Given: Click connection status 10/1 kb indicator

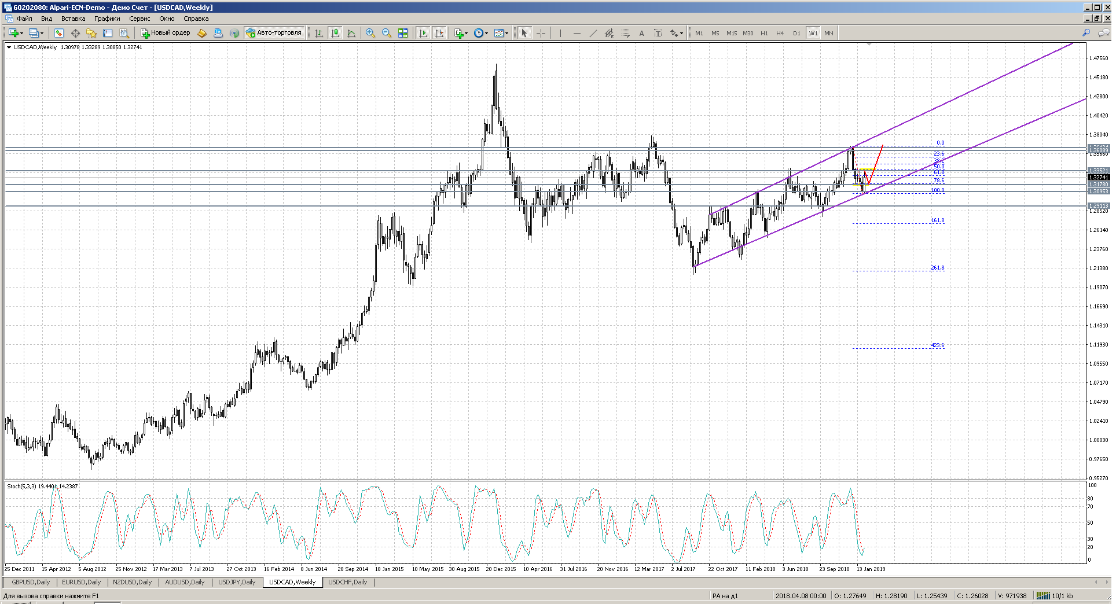Looking at the screenshot, I should pyautogui.click(x=1055, y=596).
